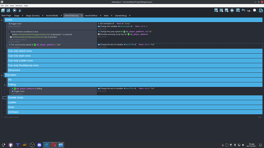This screenshot has height=148, width=264.
Task: Collapse the Falling event group
Action: click(5, 85)
